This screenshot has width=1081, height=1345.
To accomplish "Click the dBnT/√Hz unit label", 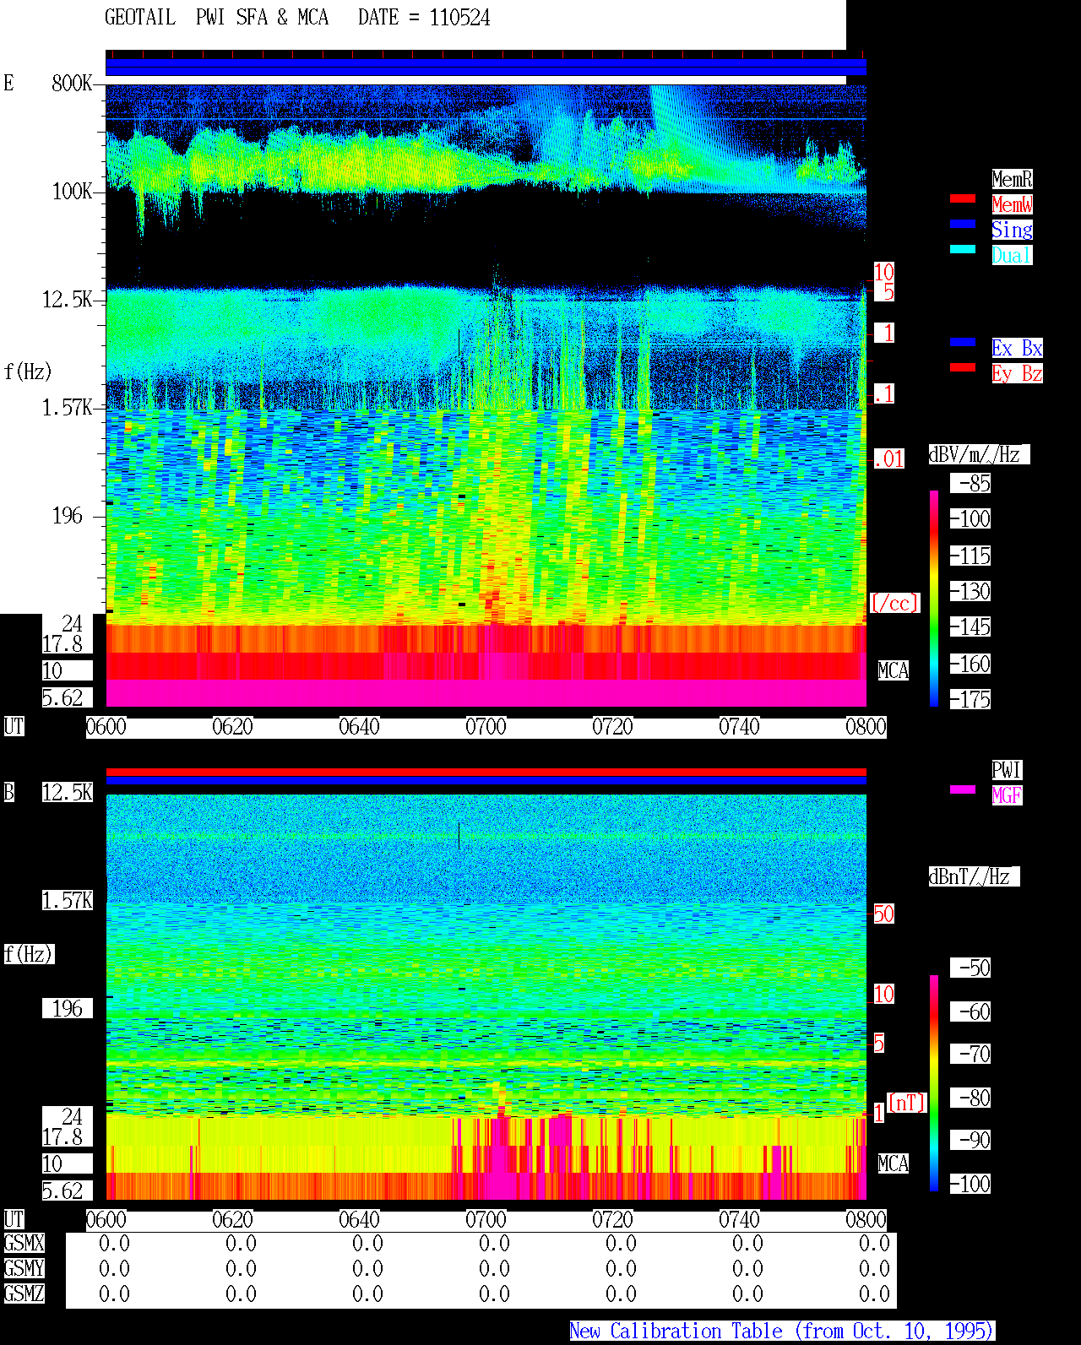I will point(974,876).
